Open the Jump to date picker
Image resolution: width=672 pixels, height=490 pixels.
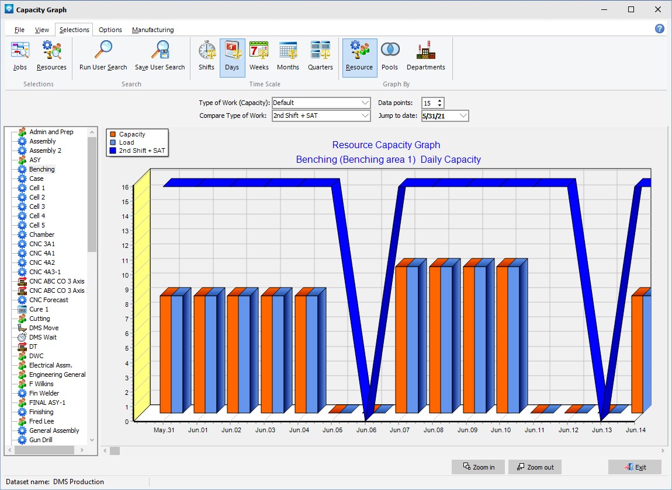tap(463, 116)
